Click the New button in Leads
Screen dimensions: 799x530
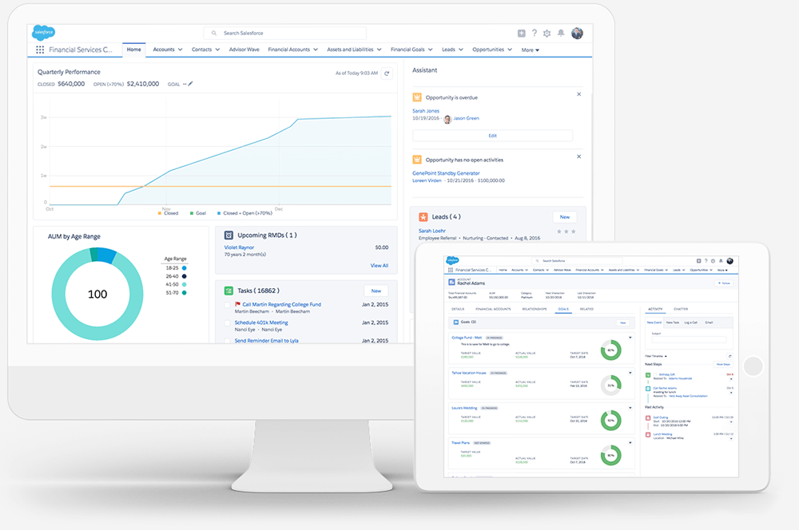(564, 217)
